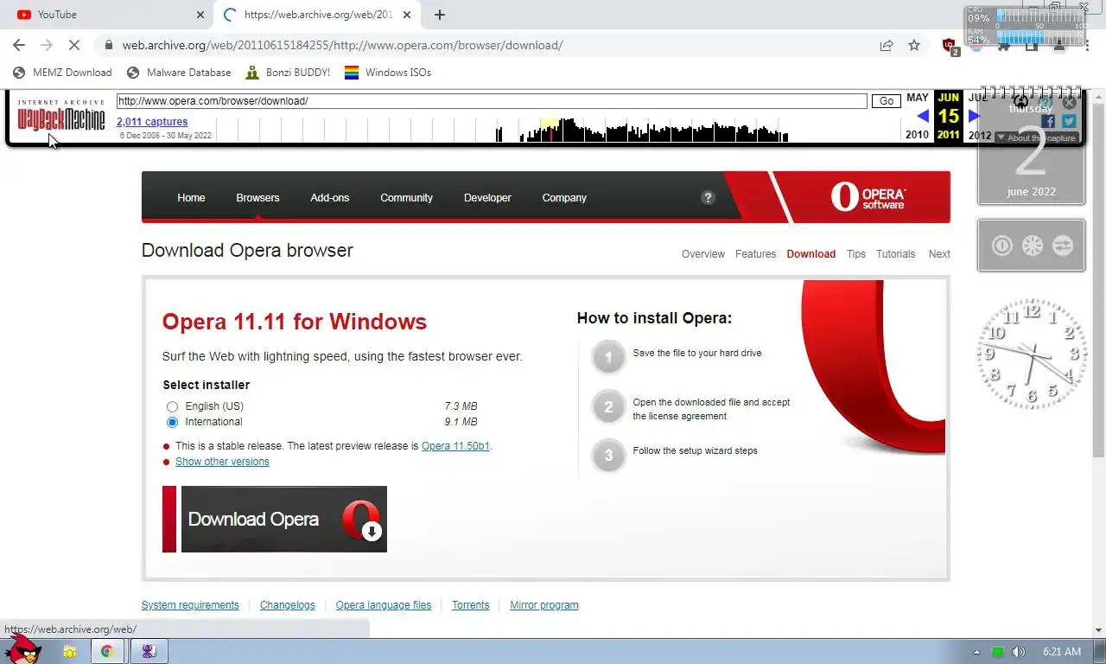Open MEMZ Download bookmark

(x=62, y=73)
